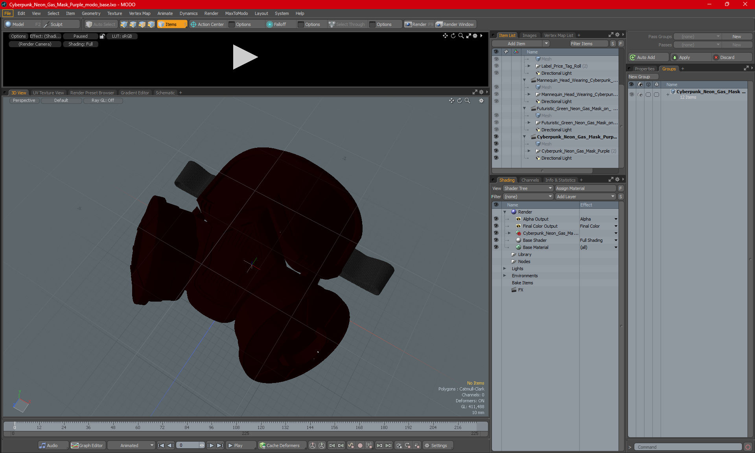
Task: Click the Action Center icon
Action: click(x=193, y=24)
